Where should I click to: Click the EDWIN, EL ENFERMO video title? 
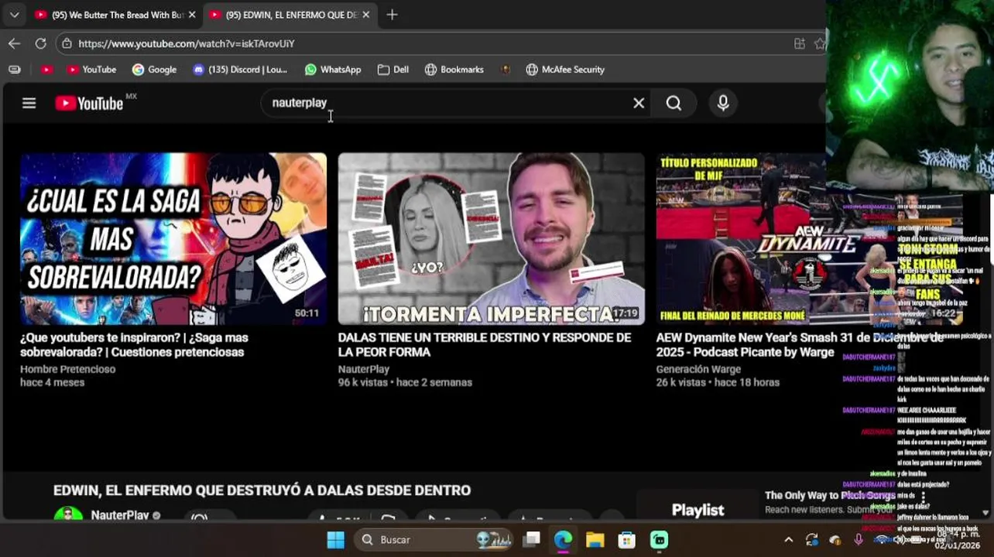[262, 490]
